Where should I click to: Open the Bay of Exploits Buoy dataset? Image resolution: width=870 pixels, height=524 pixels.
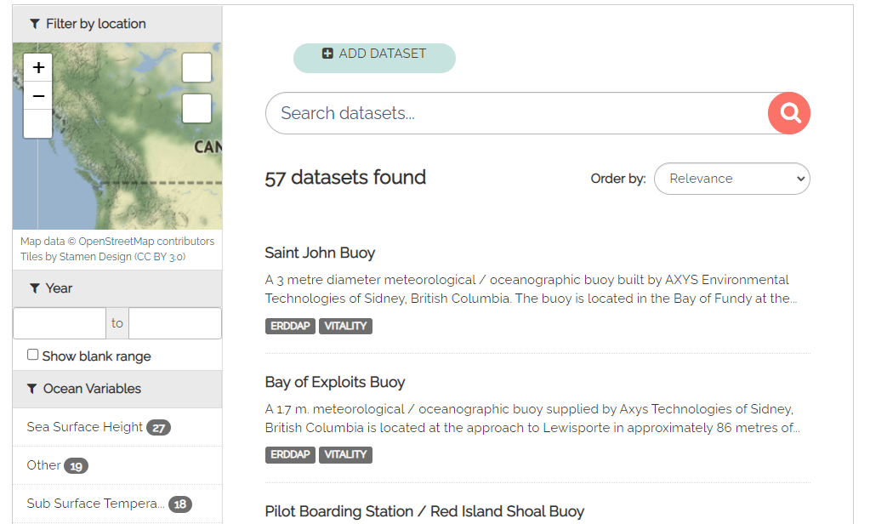pyautogui.click(x=334, y=382)
